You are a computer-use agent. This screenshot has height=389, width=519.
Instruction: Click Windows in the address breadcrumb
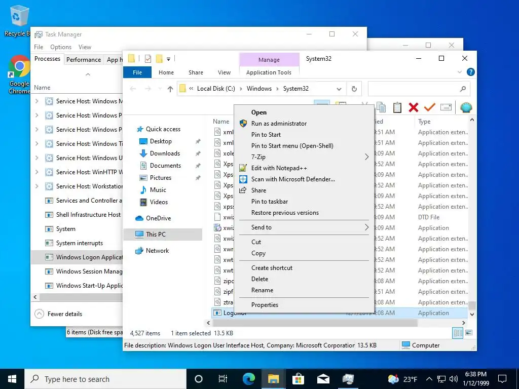coord(259,89)
